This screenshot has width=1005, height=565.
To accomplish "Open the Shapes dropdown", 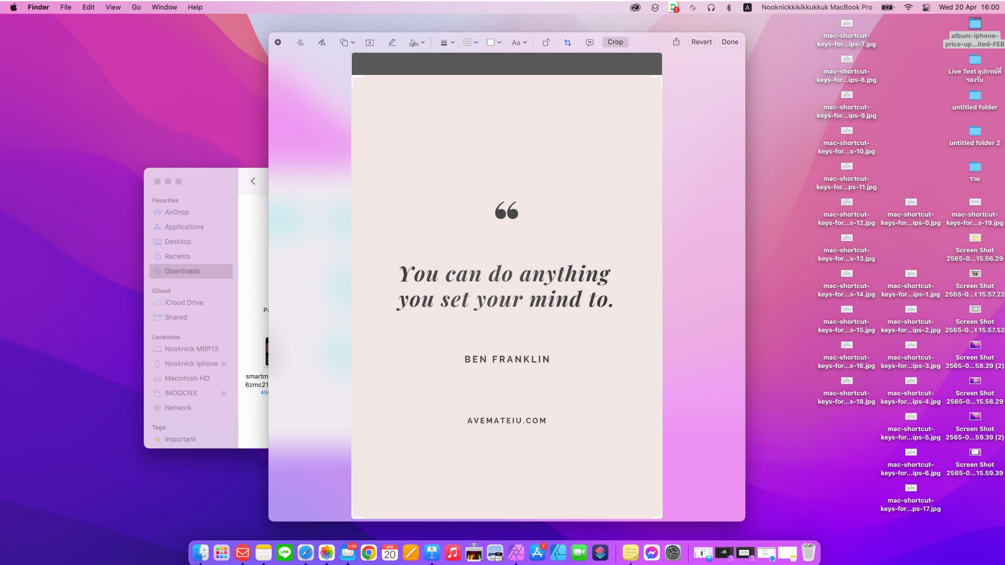I will click(x=347, y=42).
